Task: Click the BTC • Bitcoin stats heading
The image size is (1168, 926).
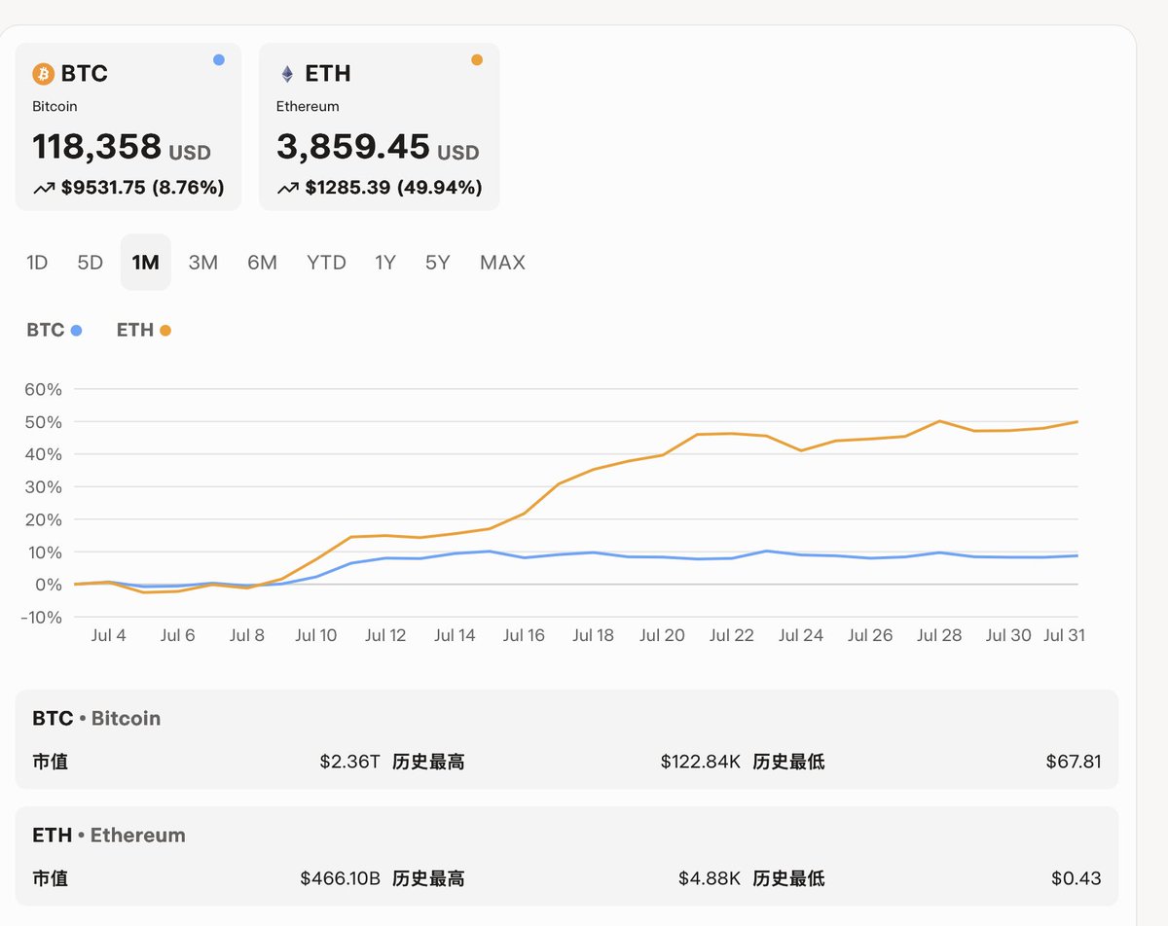Action: 96,719
